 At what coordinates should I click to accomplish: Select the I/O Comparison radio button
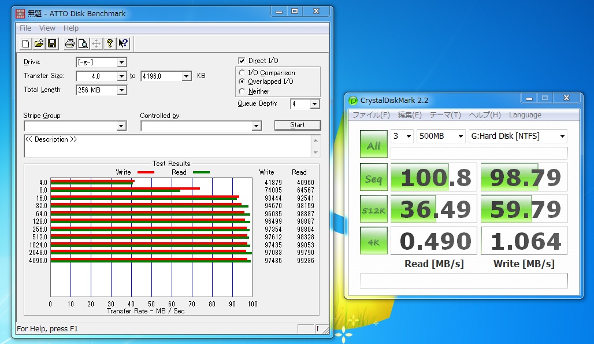click(x=242, y=72)
